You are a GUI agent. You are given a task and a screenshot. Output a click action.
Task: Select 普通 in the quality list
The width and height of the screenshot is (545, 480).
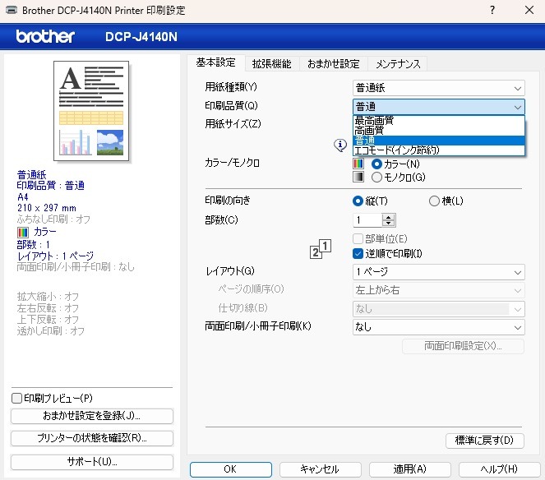(x=439, y=141)
